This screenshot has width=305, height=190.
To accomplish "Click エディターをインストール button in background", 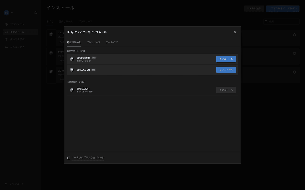I will pyautogui.click(x=283, y=9).
